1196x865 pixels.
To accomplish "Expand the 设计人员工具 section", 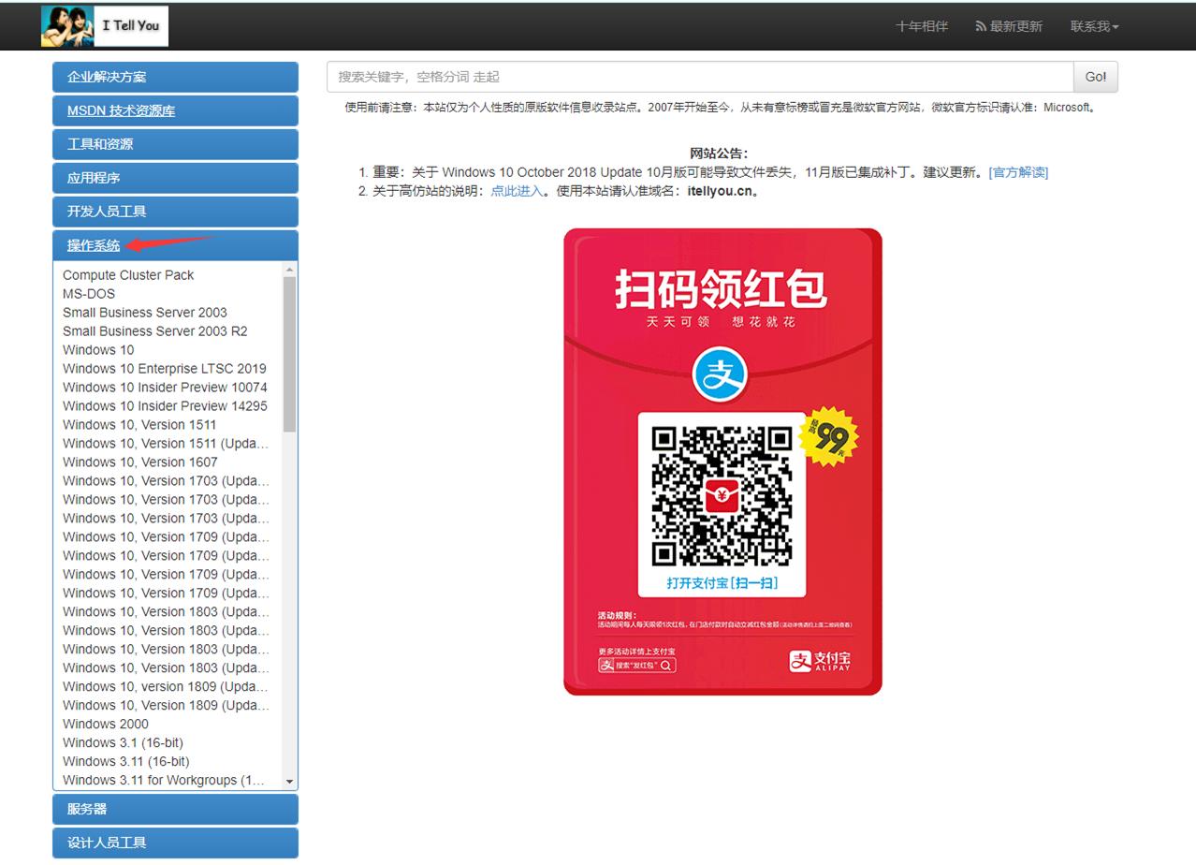I will tap(175, 842).
